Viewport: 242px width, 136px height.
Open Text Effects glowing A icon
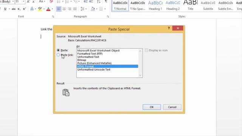32,9
